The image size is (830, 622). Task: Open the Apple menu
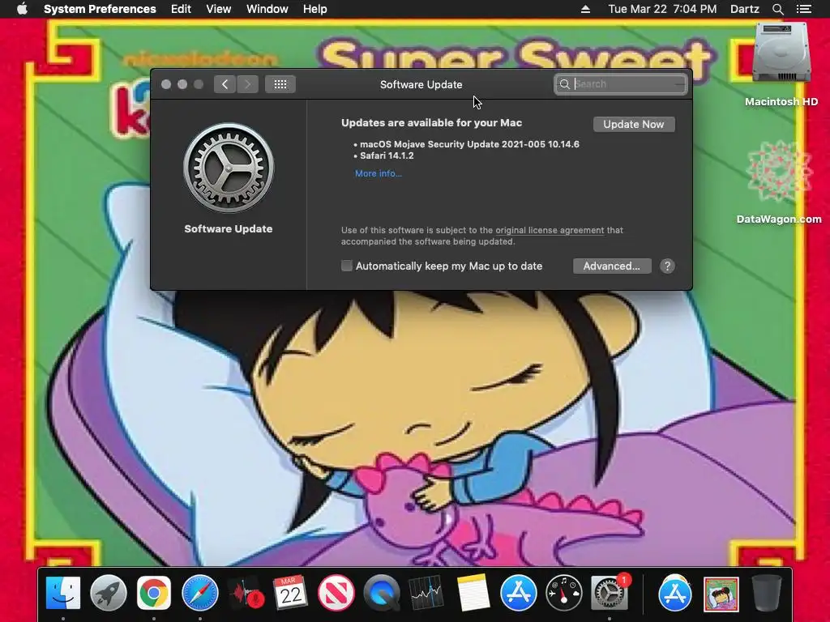click(x=22, y=9)
